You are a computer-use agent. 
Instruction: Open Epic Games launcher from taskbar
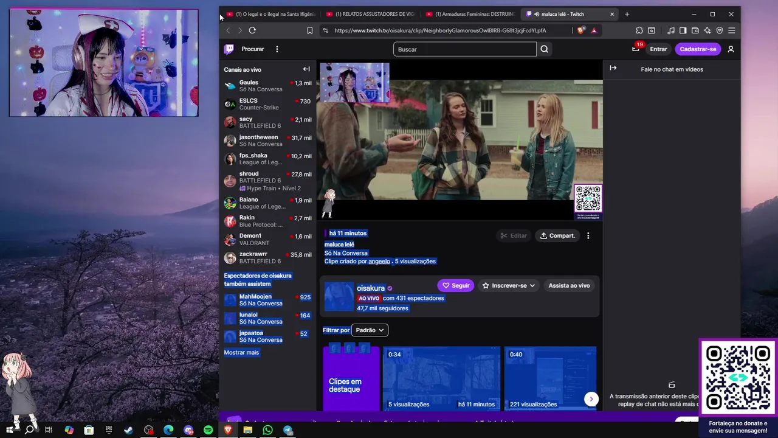coord(109,430)
